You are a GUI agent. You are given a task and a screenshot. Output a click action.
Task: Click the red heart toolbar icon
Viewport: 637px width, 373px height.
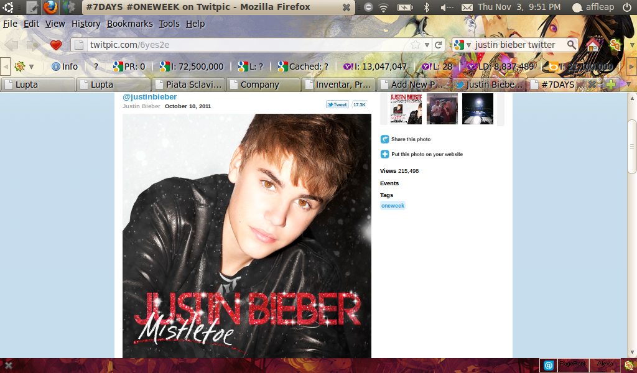pyautogui.click(x=56, y=45)
